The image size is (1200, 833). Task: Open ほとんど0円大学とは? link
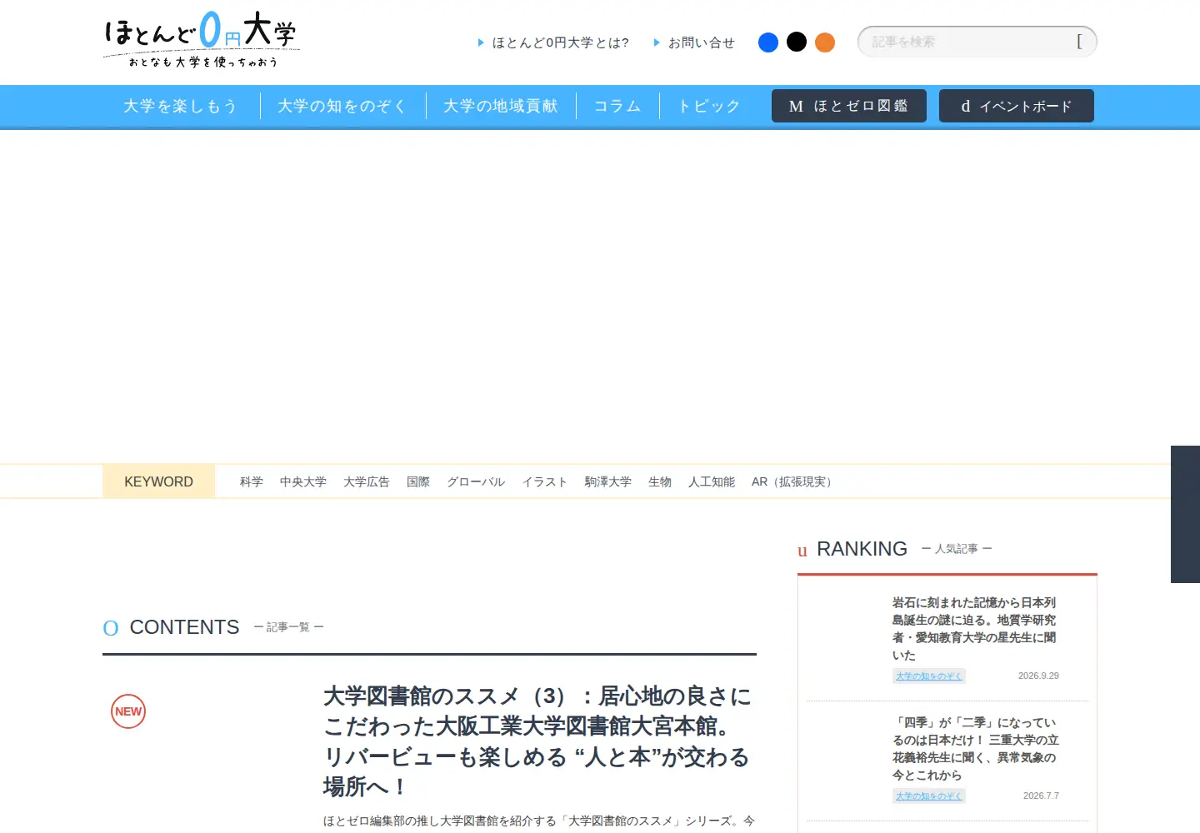[x=553, y=42]
